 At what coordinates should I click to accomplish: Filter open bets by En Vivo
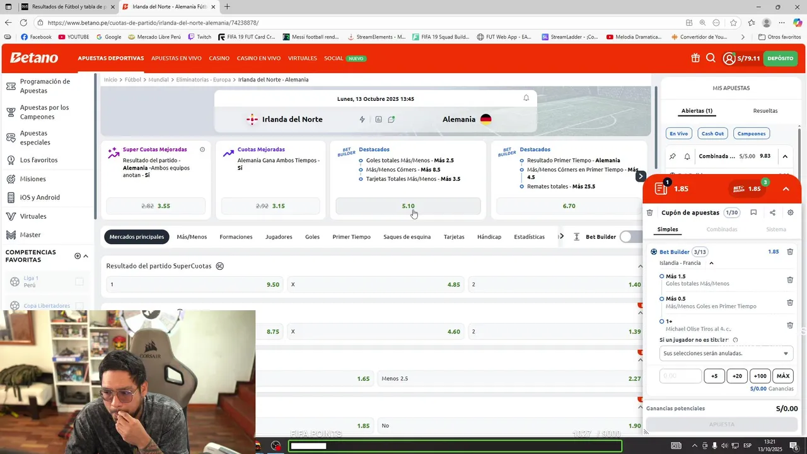click(x=679, y=134)
